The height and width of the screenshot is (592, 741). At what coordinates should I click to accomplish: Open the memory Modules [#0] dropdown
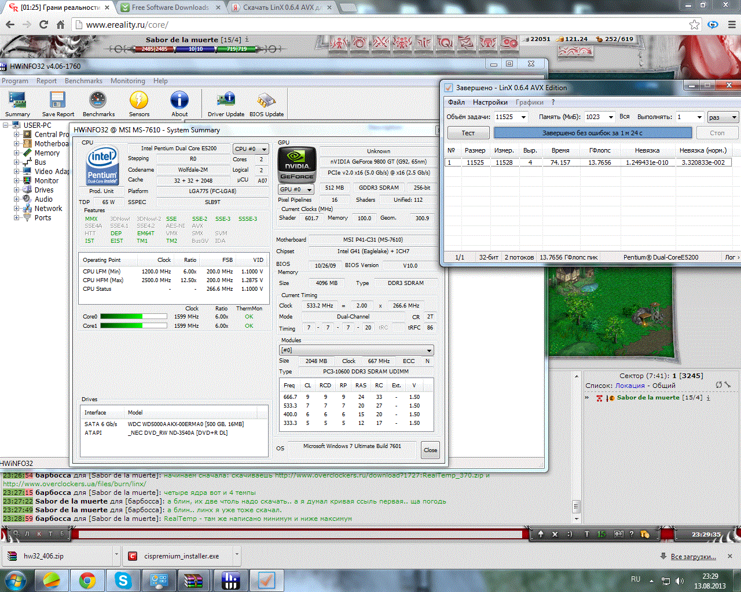pos(357,350)
